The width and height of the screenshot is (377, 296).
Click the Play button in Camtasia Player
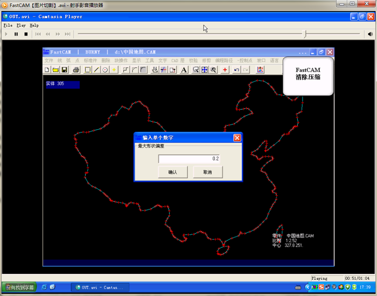[6, 34]
